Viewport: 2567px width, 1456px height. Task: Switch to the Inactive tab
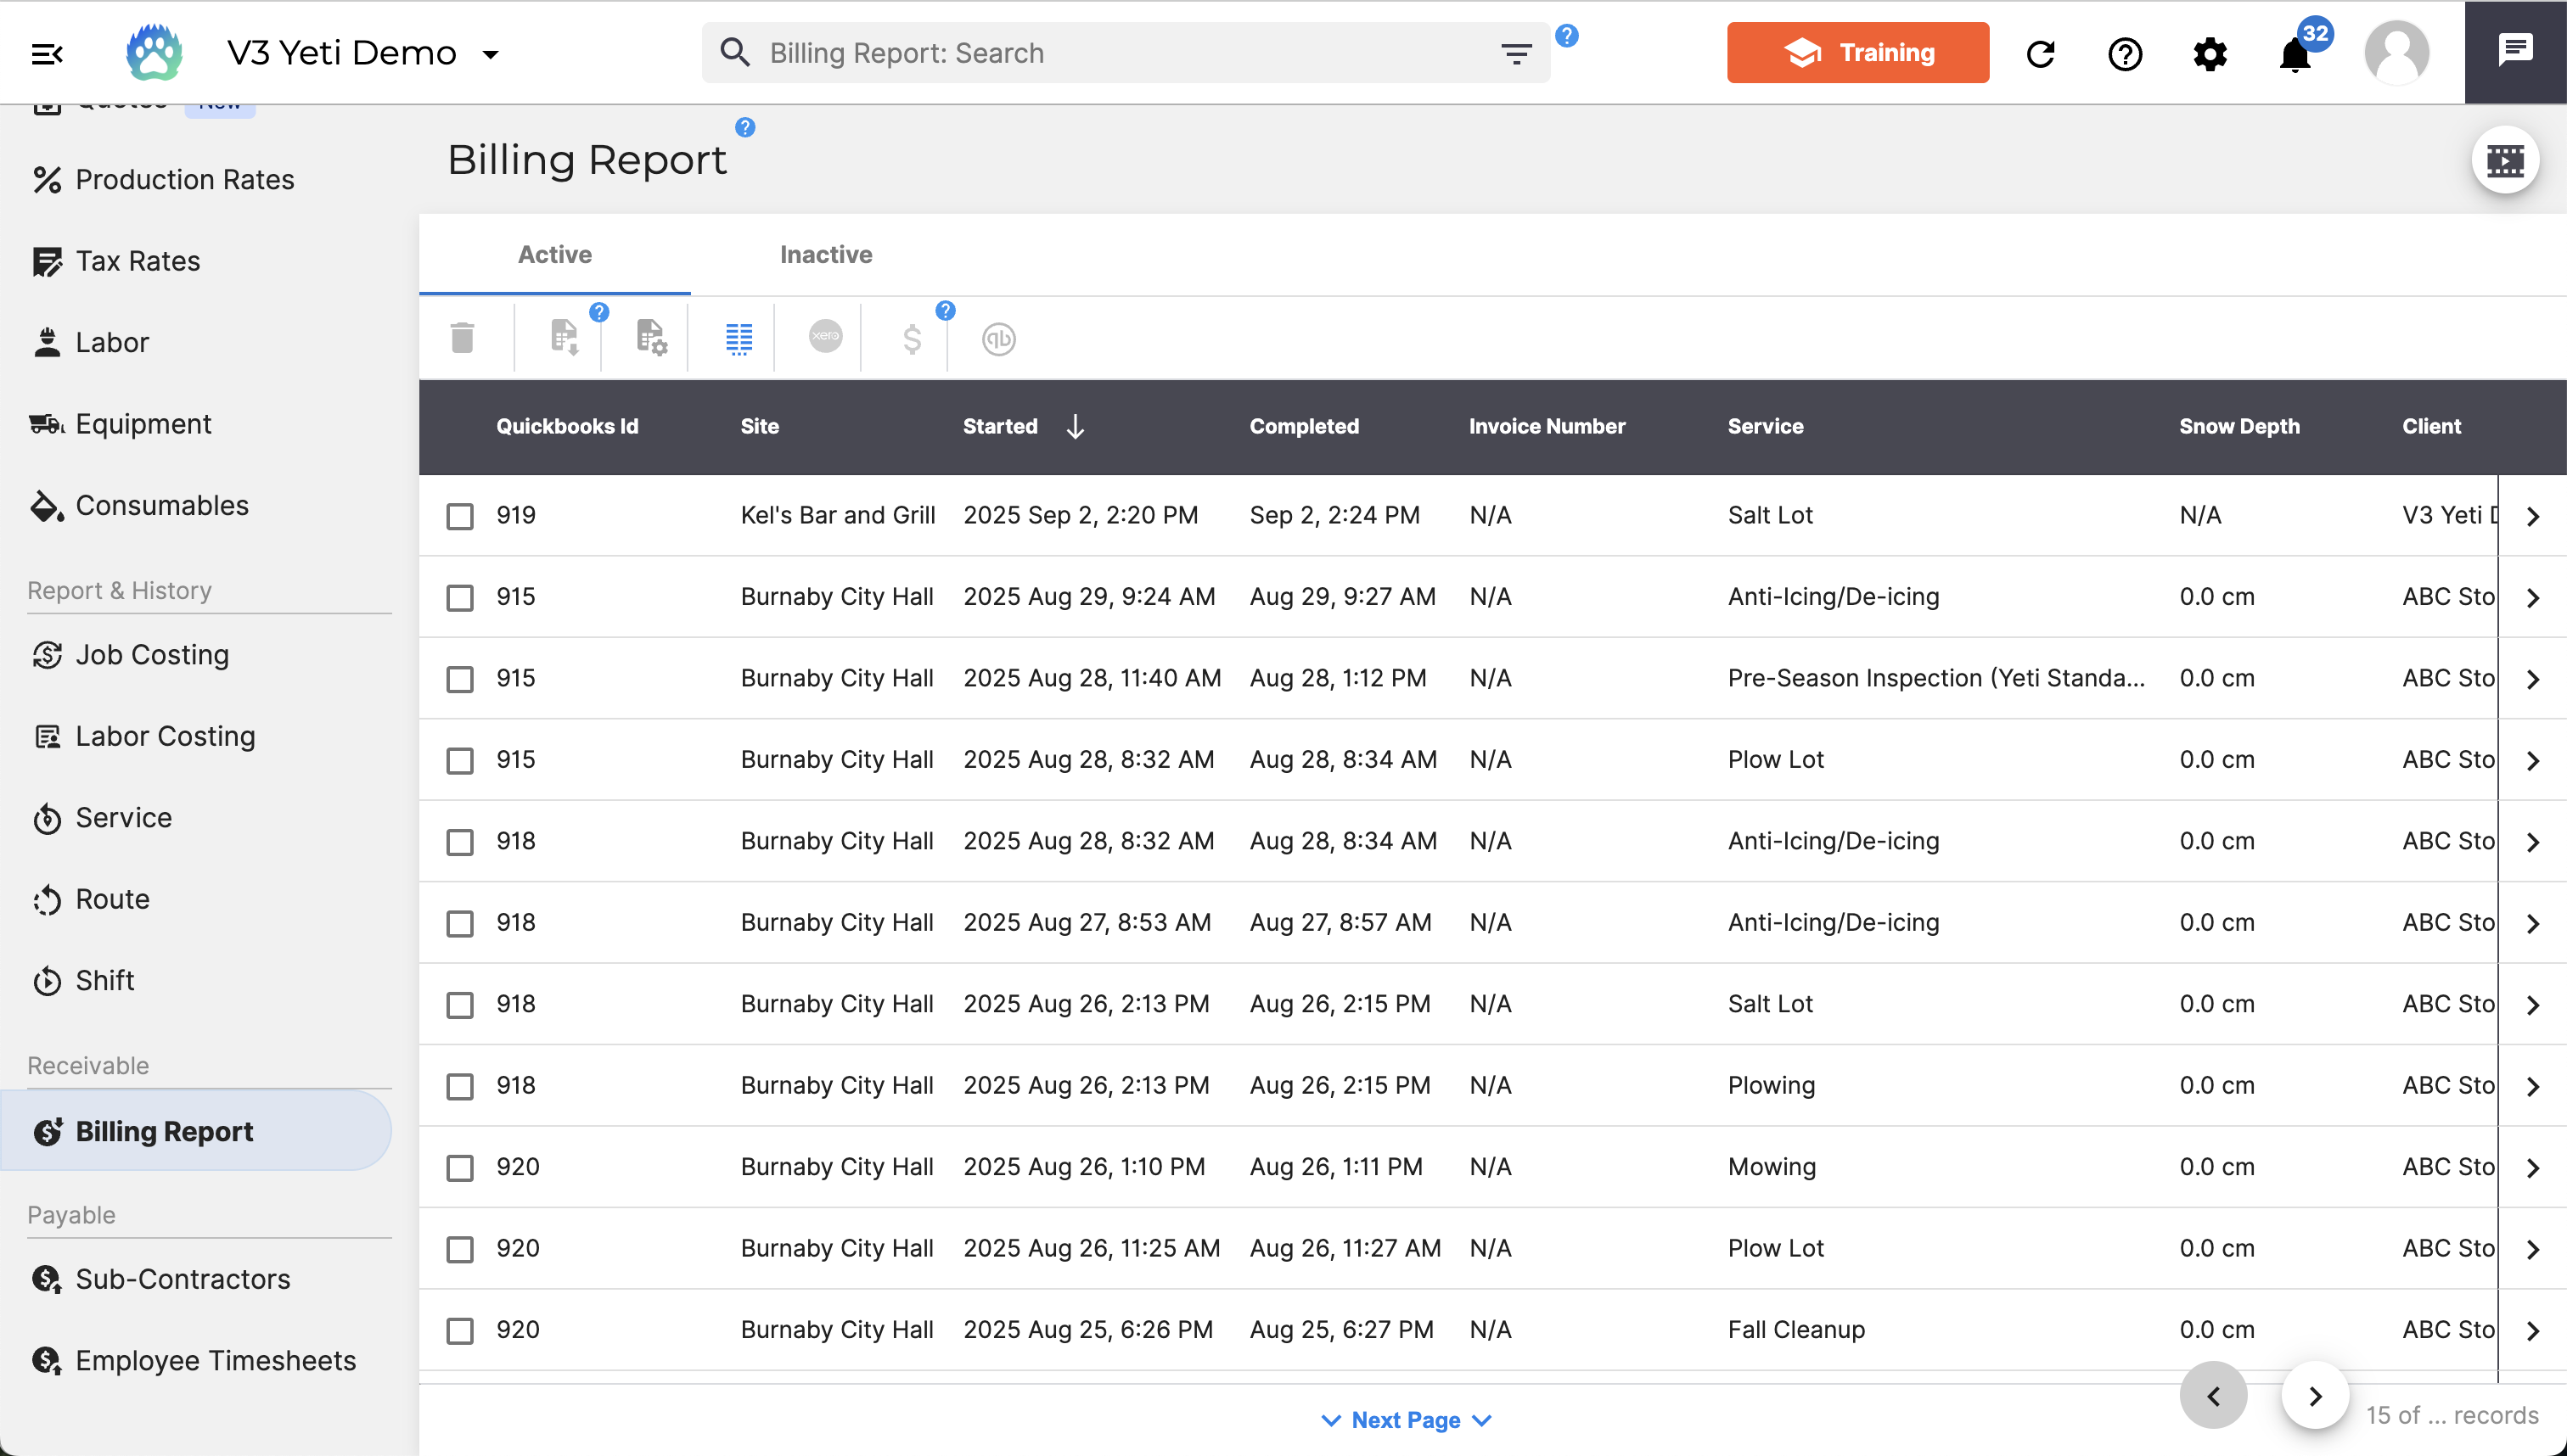point(825,255)
